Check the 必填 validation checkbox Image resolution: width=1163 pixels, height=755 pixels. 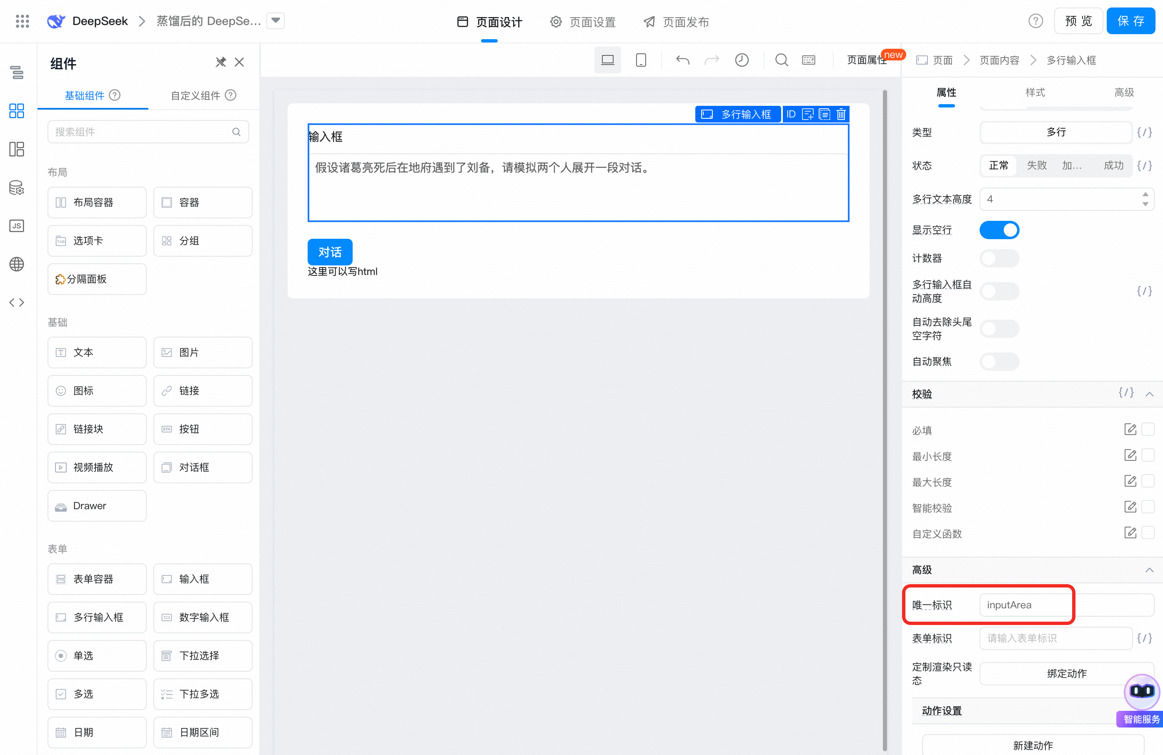click(x=1148, y=429)
